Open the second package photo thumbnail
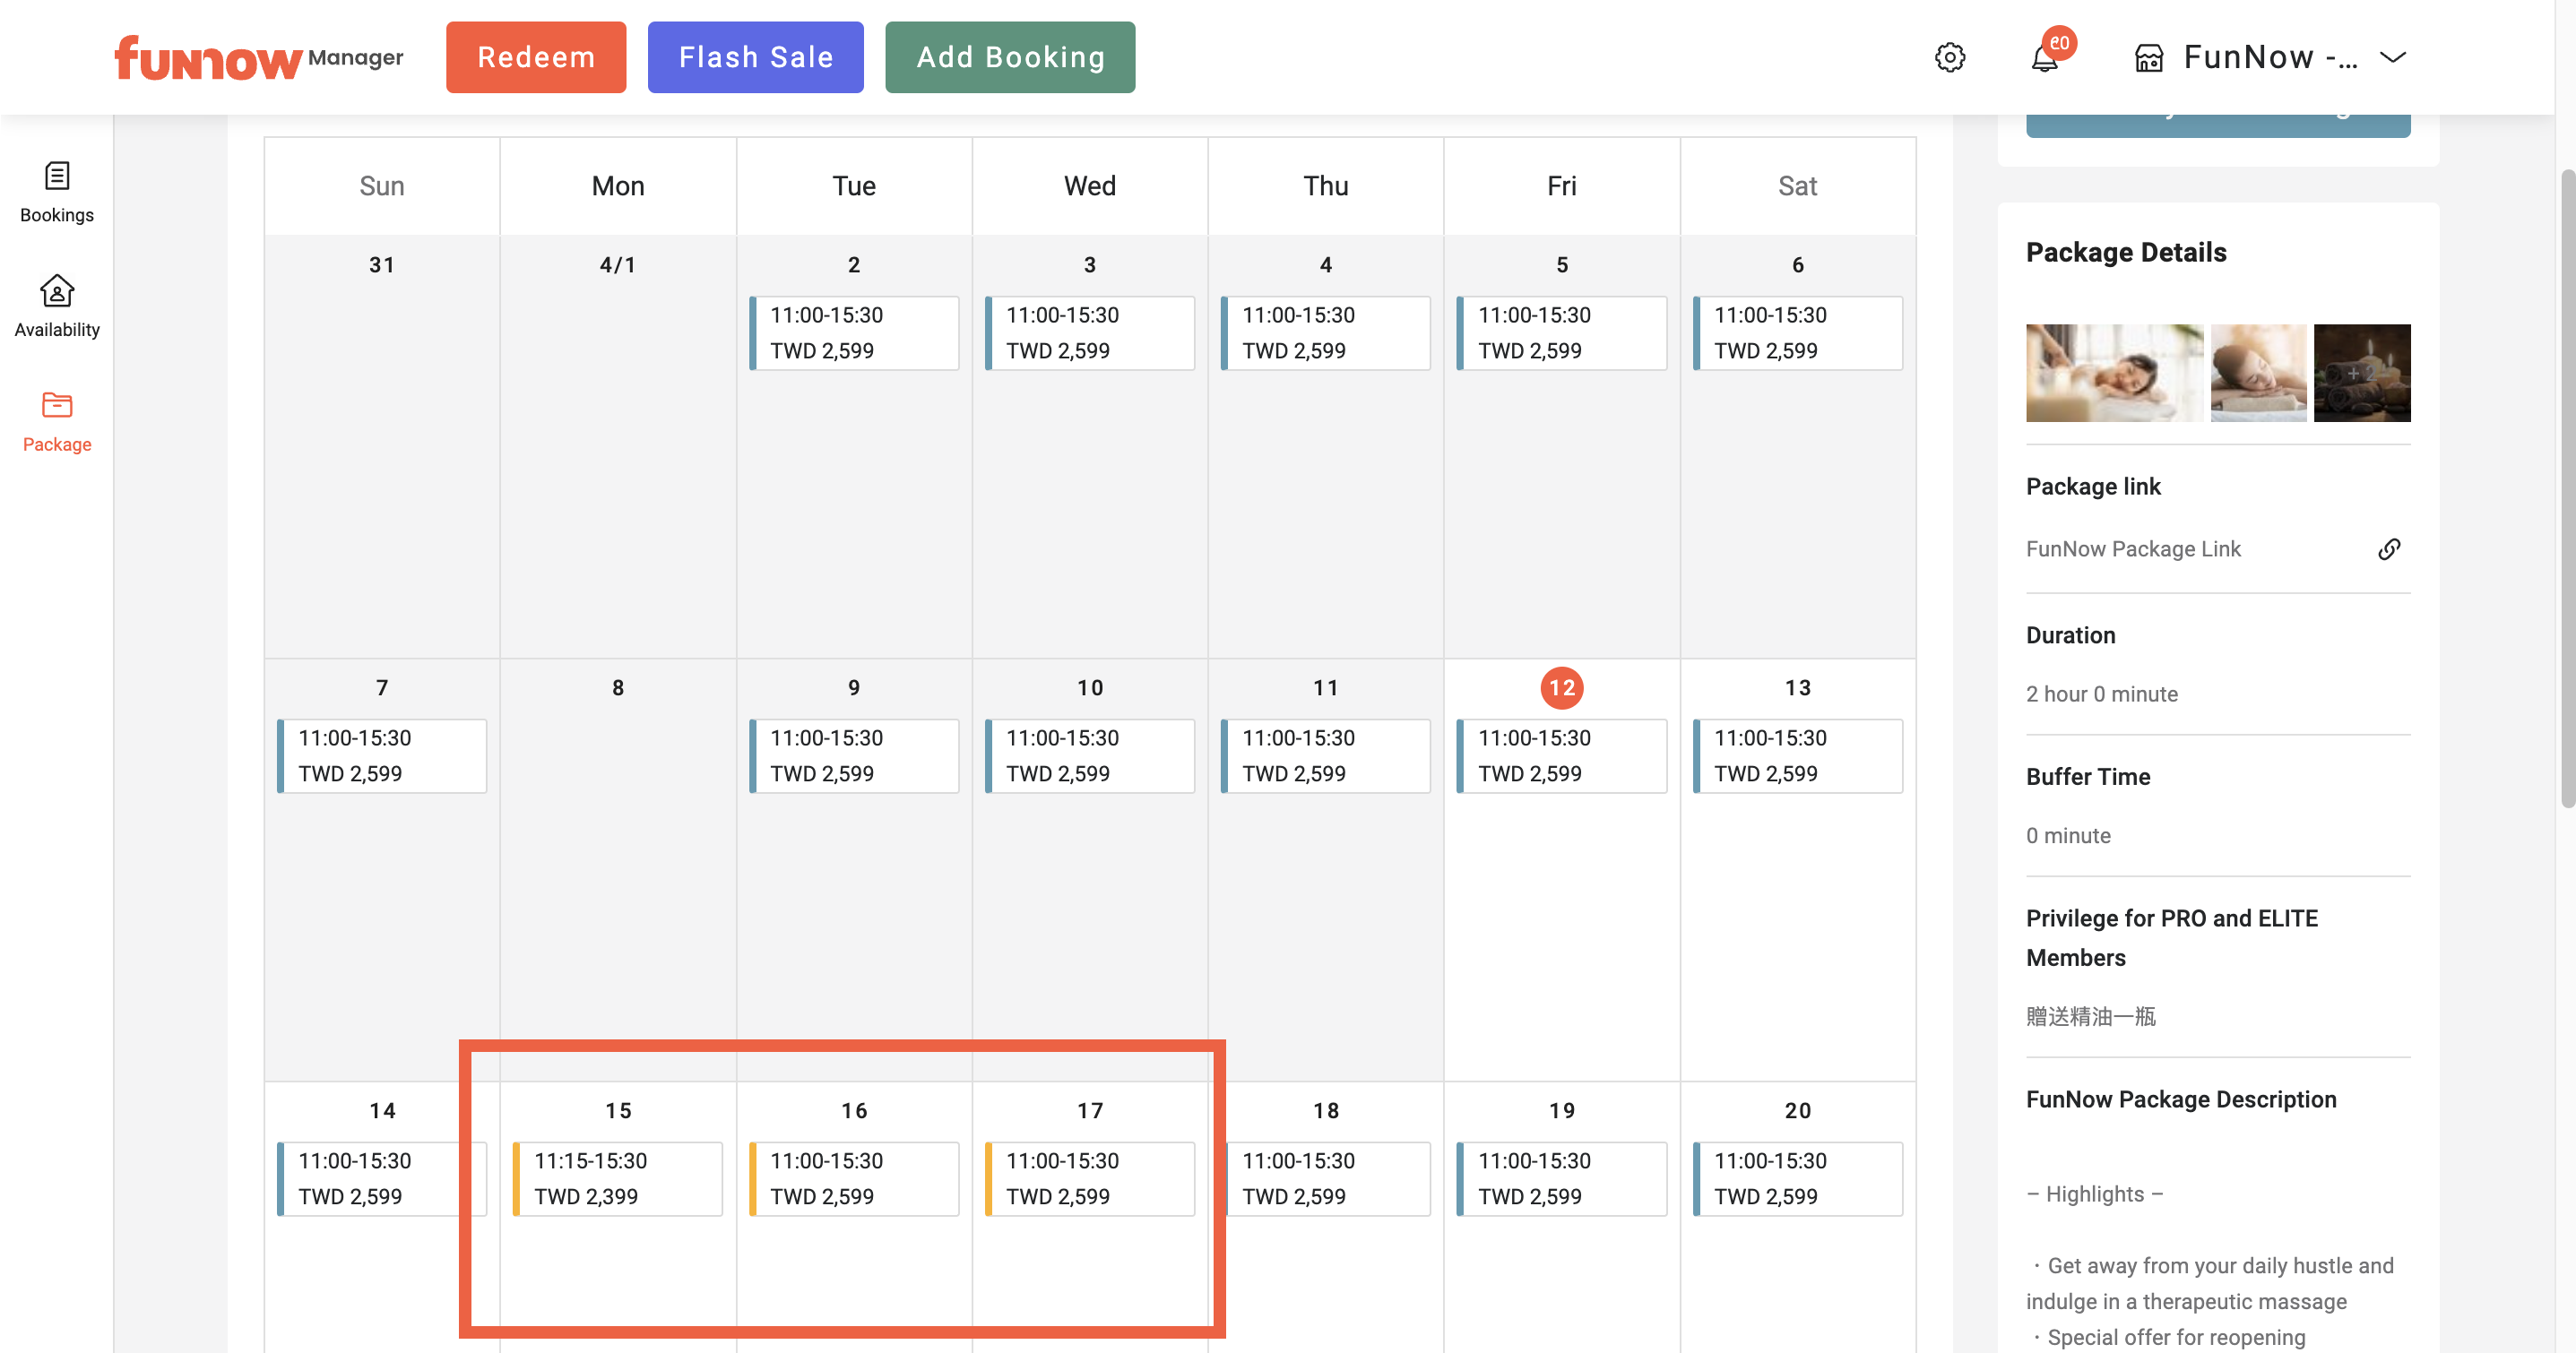This screenshot has height=1353, width=2576. tap(2258, 373)
